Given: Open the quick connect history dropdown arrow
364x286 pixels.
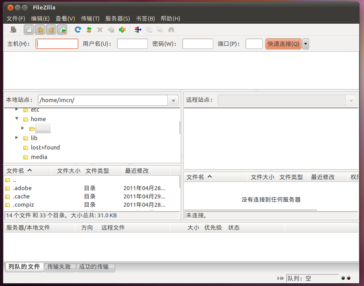Looking at the screenshot, I should 306,44.
